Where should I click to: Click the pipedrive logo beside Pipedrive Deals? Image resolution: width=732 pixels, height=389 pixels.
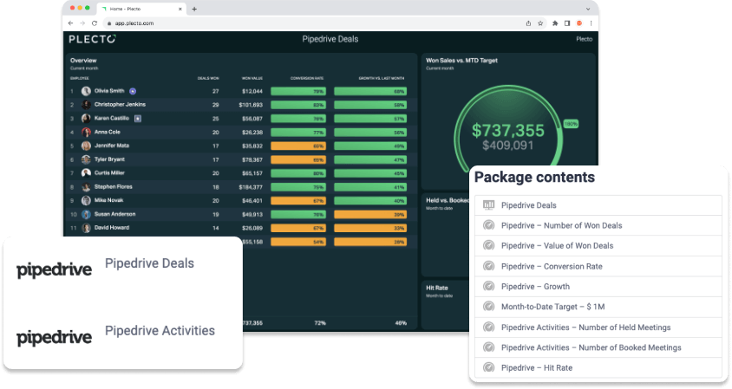point(54,270)
